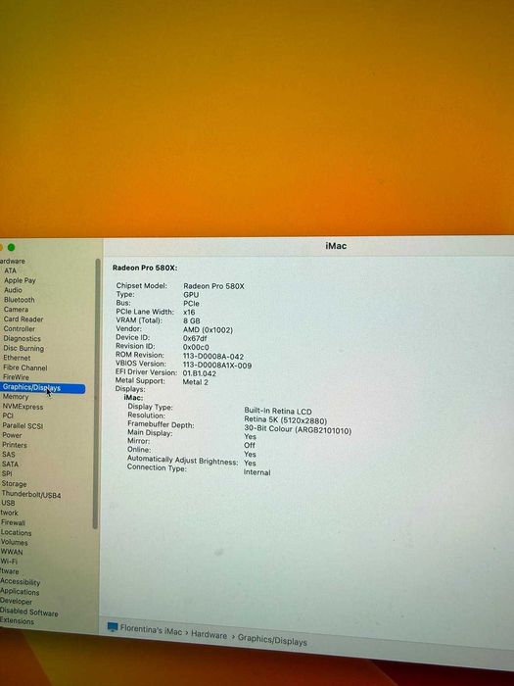Screen dimensions: 514x686
Task: Select Parallel SCSI item
Action: (23, 425)
